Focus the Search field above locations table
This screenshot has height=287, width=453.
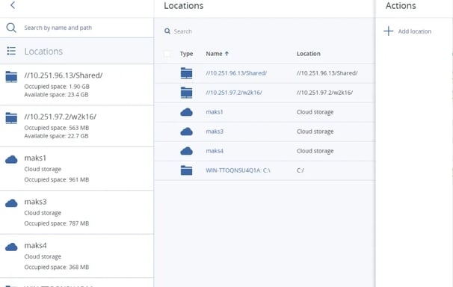click(265, 31)
